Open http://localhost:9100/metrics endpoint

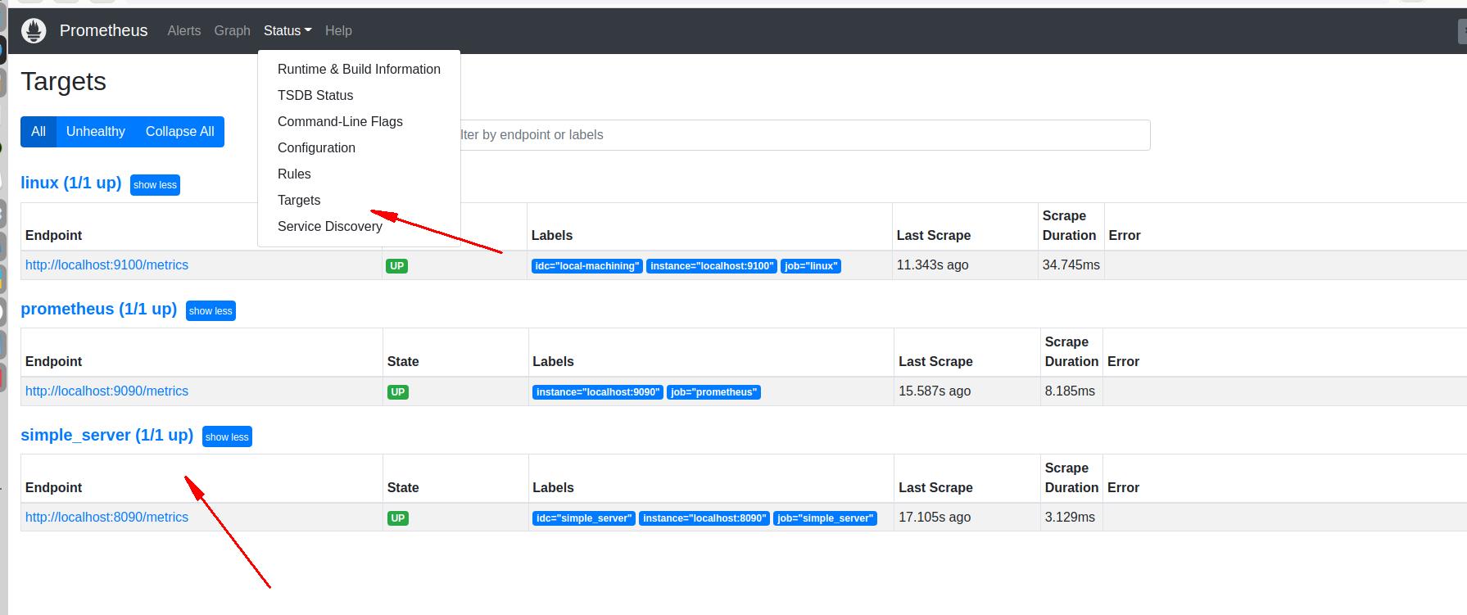click(x=106, y=265)
